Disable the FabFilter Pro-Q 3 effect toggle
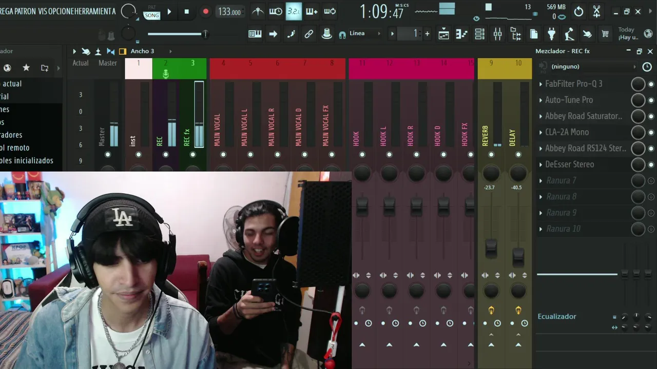657x369 pixels. click(x=651, y=84)
